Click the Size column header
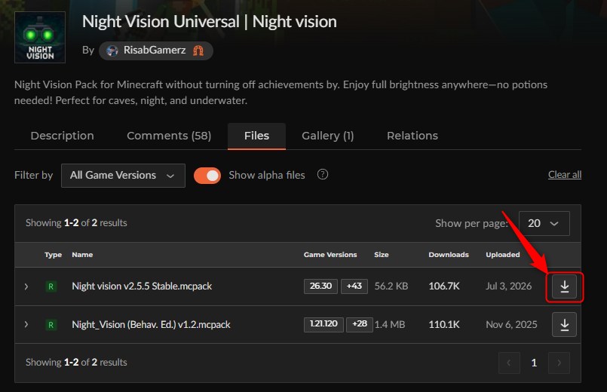 382,255
